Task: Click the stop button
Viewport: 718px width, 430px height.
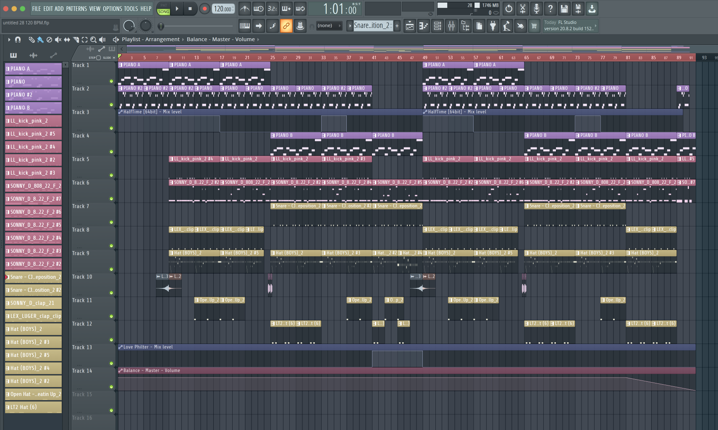Action: (190, 8)
